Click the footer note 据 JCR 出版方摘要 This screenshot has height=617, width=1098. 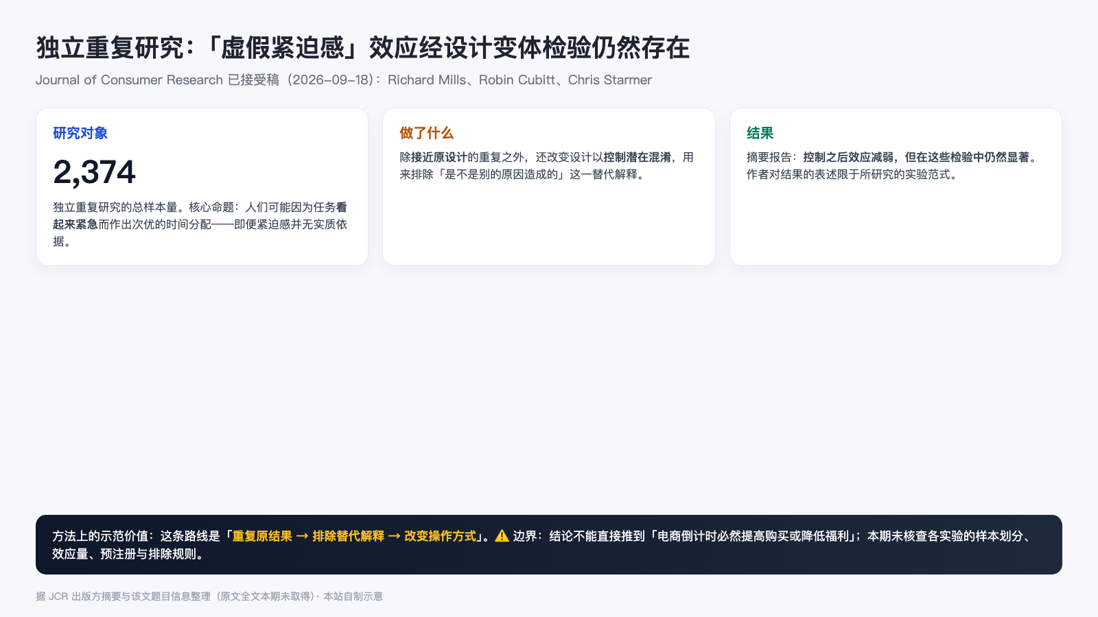(209, 596)
